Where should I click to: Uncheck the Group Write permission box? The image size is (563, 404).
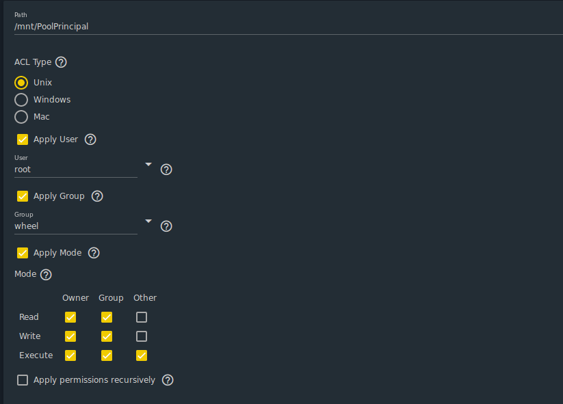pos(107,336)
